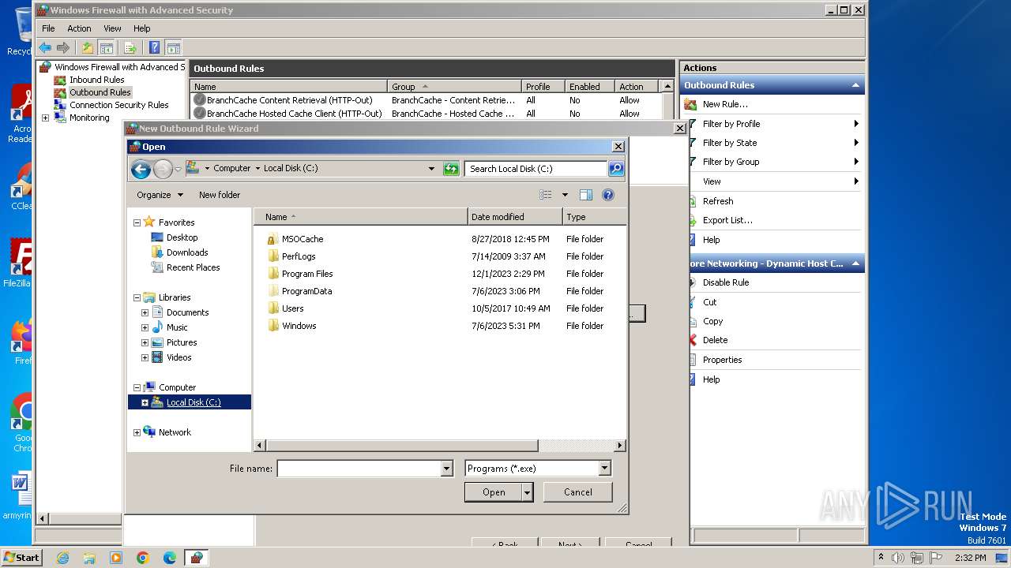The image size is (1011, 568).
Task: Expand the Pictures library
Action: tap(145, 343)
